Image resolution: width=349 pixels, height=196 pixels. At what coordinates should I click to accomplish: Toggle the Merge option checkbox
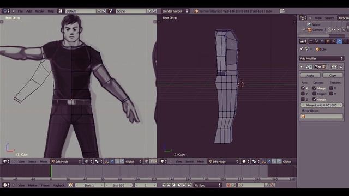[x=314, y=88]
